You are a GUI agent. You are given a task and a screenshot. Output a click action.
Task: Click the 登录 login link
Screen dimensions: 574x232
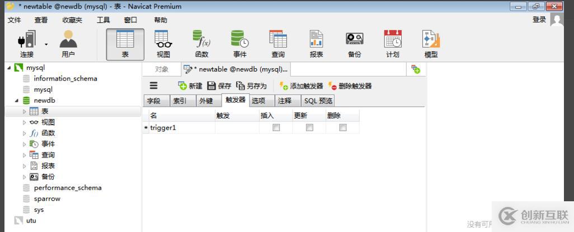[x=539, y=20]
